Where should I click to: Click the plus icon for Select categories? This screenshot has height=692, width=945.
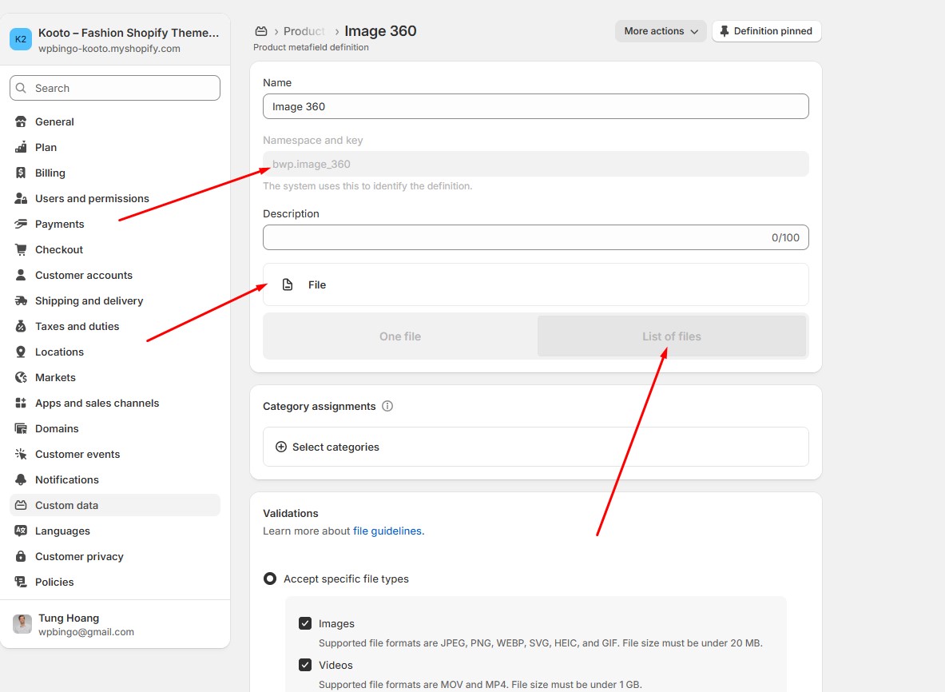pyautogui.click(x=281, y=447)
